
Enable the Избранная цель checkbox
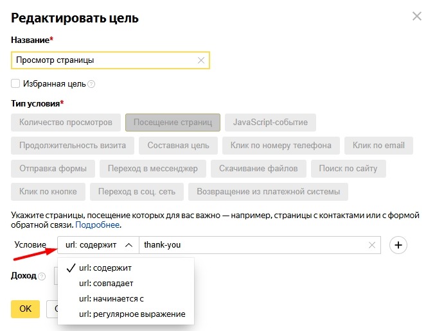coord(15,83)
